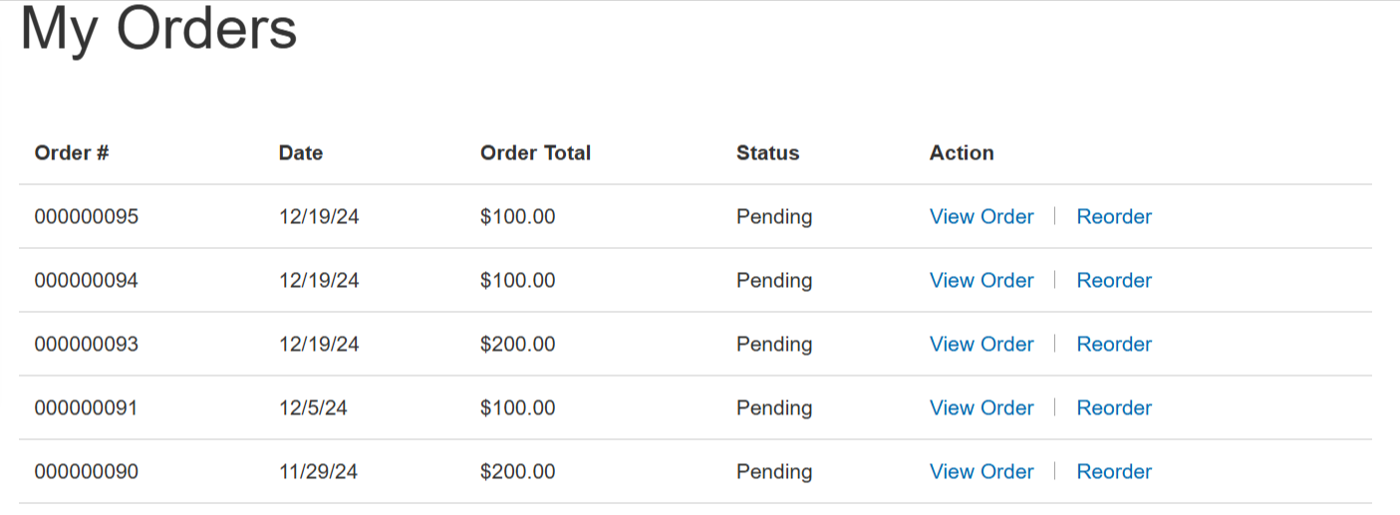Image resolution: width=1400 pixels, height=515 pixels.
Task: Open View Order for order 000000094
Action: coord(981,280)
